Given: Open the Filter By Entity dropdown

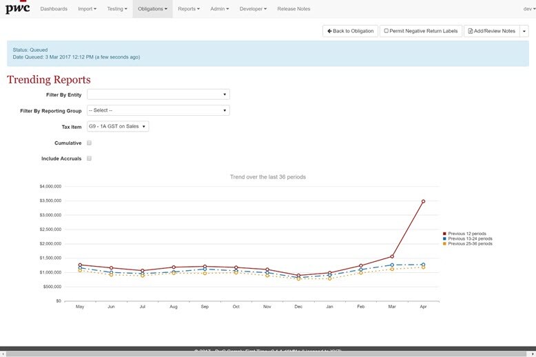Looking at the screenshot, I should click(x=158, y=94).
